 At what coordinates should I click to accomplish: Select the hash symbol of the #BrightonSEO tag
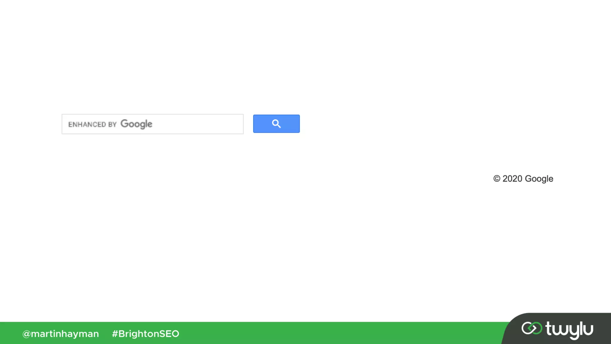[115, 334]
